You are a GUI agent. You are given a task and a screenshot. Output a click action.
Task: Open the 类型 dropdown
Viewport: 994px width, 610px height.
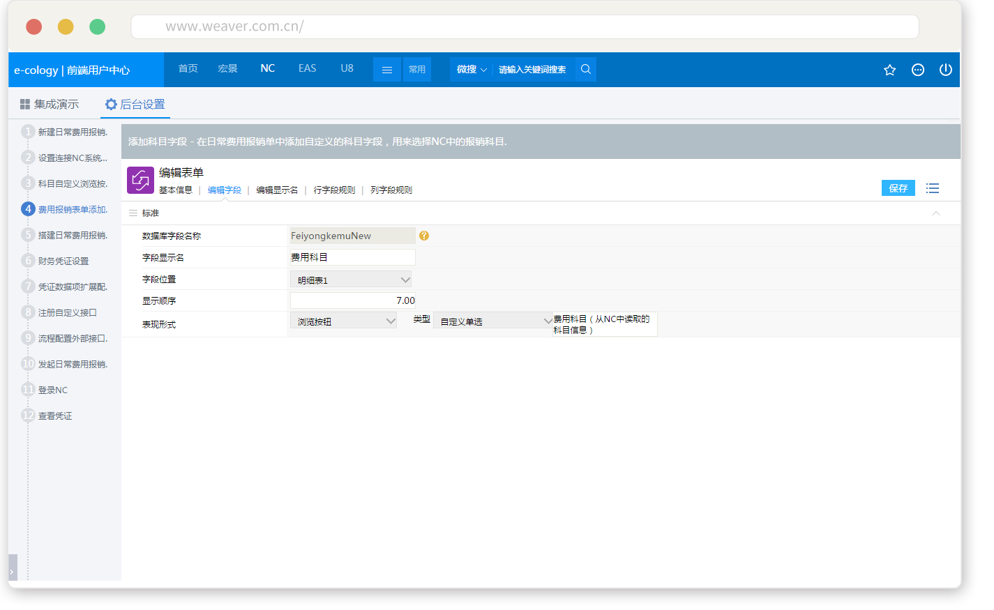493,321
